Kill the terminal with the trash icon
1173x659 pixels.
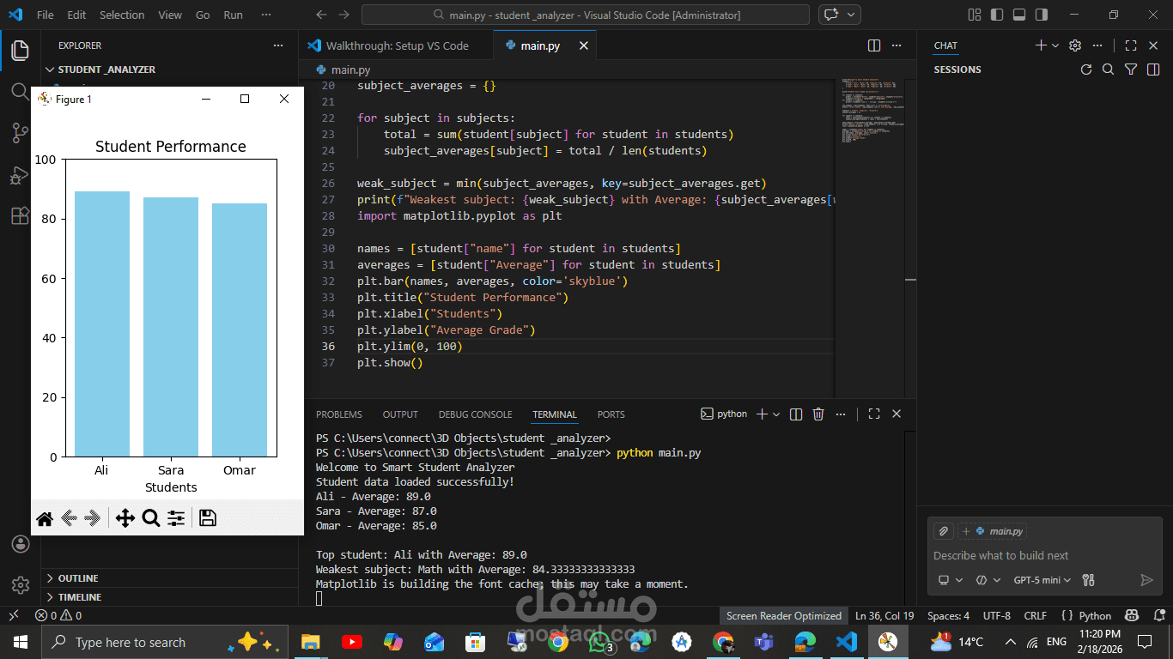pyautogui.click(x=818, y=414)
